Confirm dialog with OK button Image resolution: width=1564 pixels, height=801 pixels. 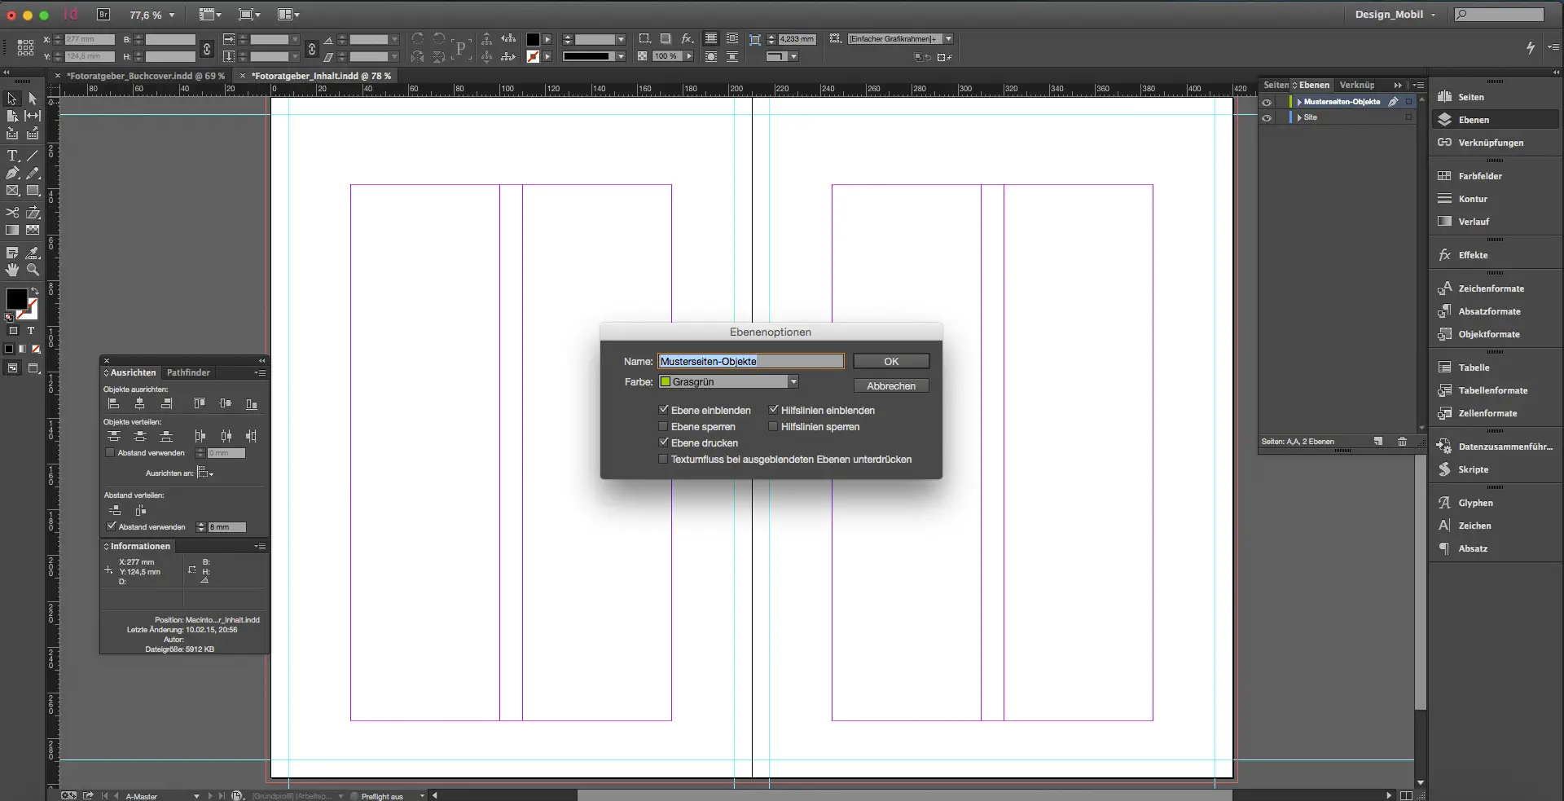[890, 361]
